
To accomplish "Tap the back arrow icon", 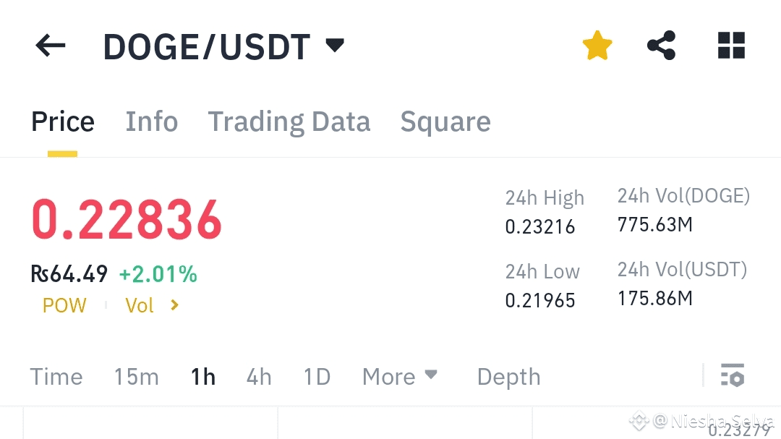I will (50, 47).
